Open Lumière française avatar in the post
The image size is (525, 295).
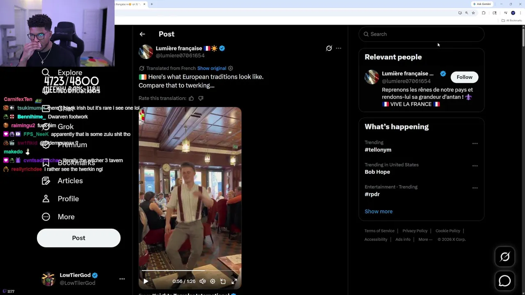[146, 52]
